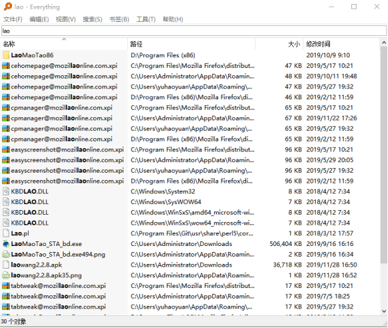
Task: Click the C:\Windows\System32 path cell
Action: coord(163,191)
